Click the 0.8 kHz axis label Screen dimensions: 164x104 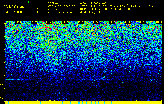coord(2,73)
